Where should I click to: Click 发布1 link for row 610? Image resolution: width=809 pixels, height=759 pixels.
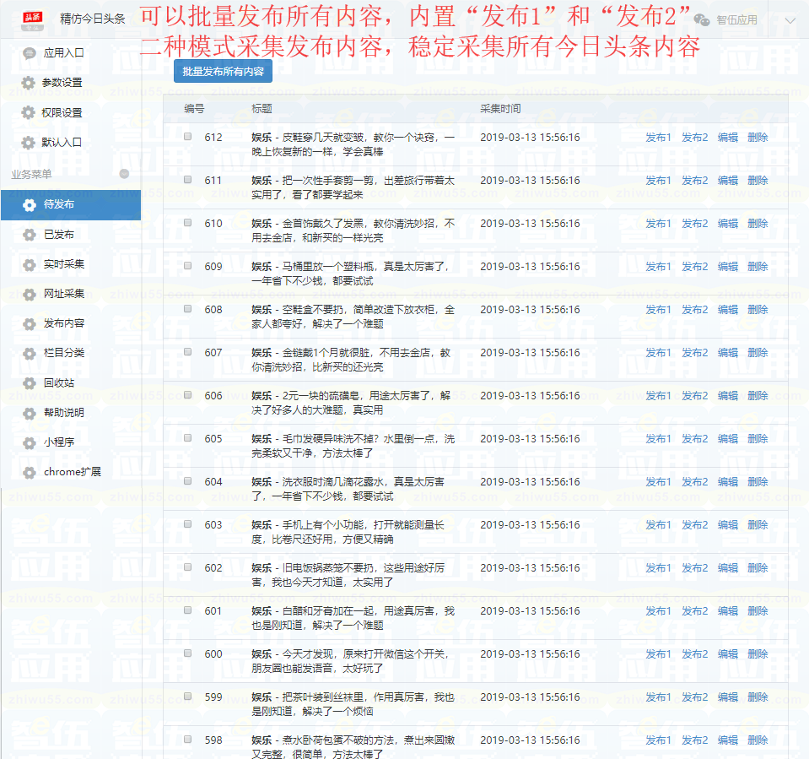[x=658, y=224]
